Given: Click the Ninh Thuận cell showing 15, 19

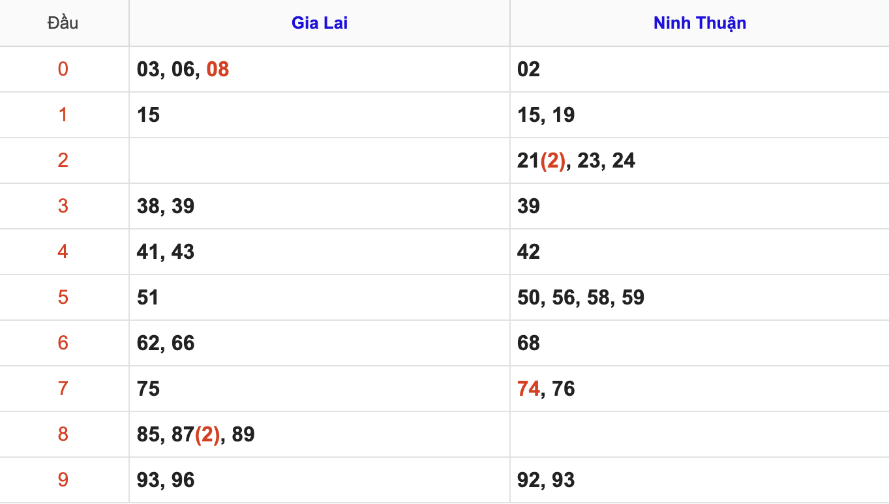Looking at the screenshot, I should click(x=546, y=115).
